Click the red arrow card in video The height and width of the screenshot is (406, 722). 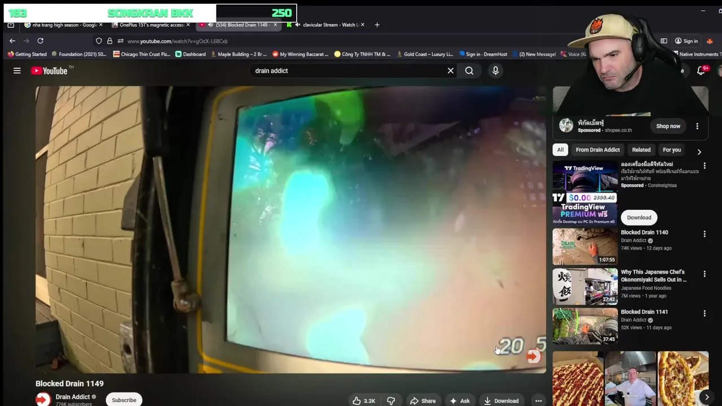coord(533,356)
